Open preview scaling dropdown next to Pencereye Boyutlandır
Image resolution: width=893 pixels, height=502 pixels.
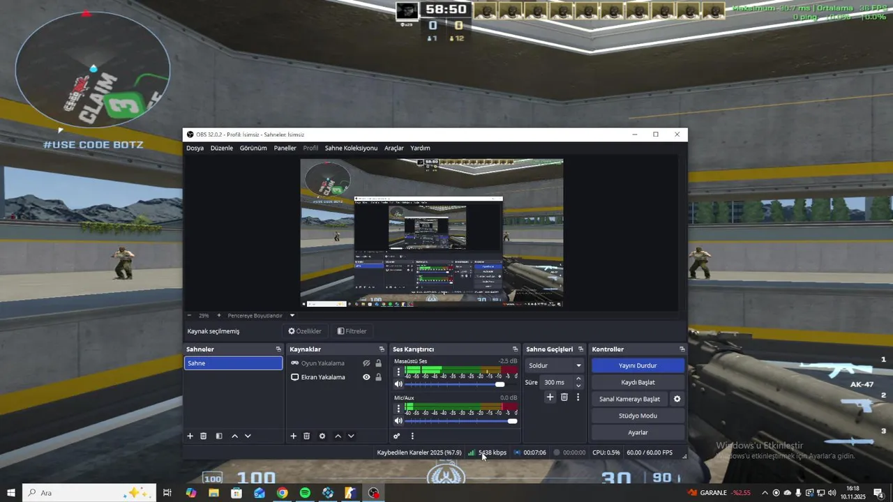292,315
